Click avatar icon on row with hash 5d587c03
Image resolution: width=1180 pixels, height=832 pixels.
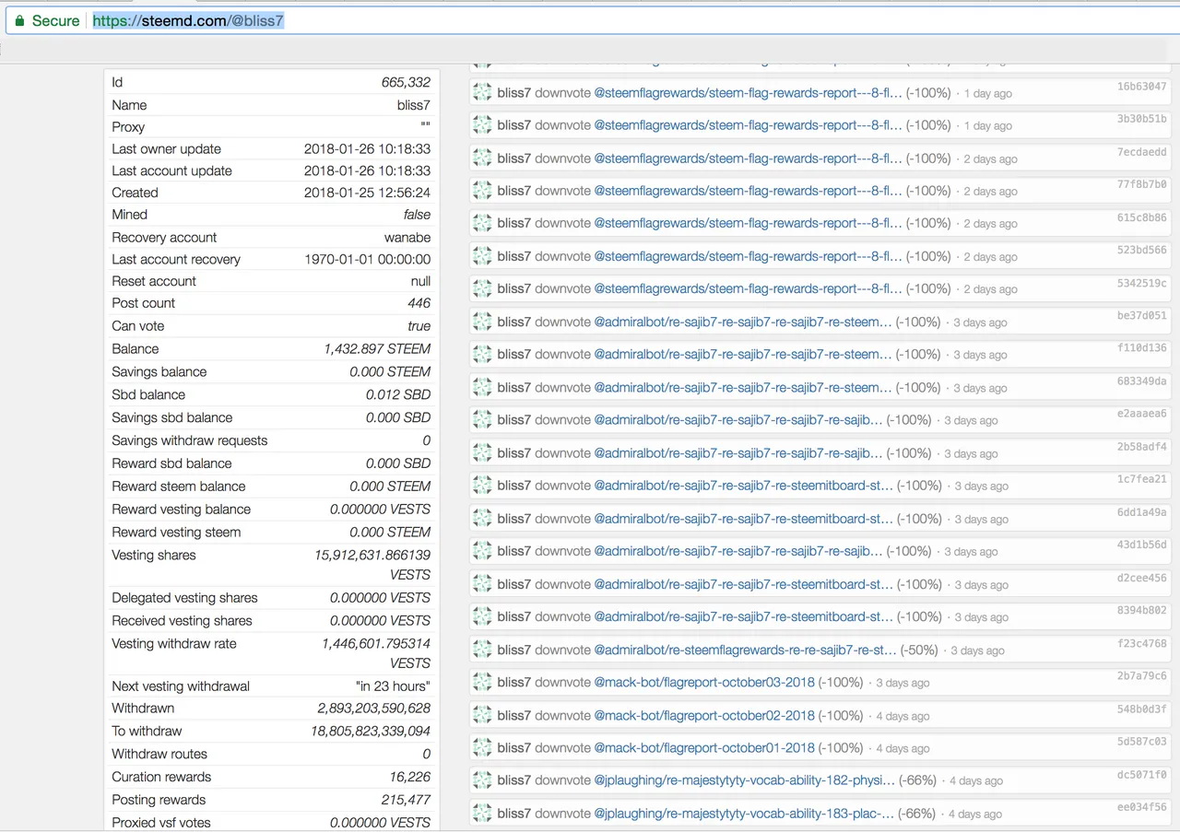click(x=482, y=747)
